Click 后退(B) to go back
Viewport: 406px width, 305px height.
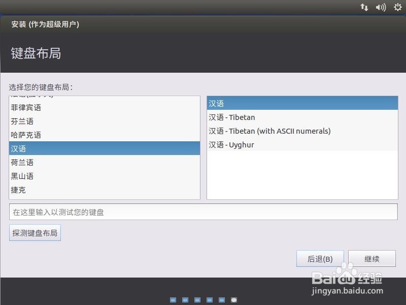320,258
